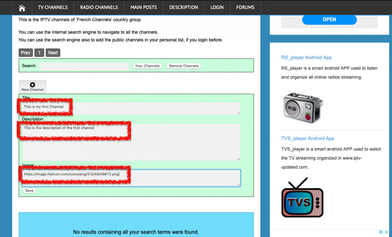This screenshot has height=237, width=392.
Task: Open the DESCRIPTION page
Action: pyautogui.click(x=184, y=7)
